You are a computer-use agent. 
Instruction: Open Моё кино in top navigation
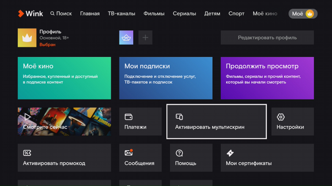[x=265, y=14]
